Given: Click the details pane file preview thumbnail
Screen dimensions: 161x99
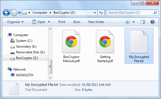Looking at the screenshot, I should point(14,89).
